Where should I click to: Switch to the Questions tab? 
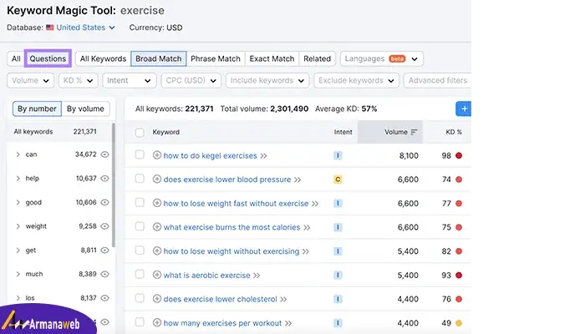pos(48,59)
